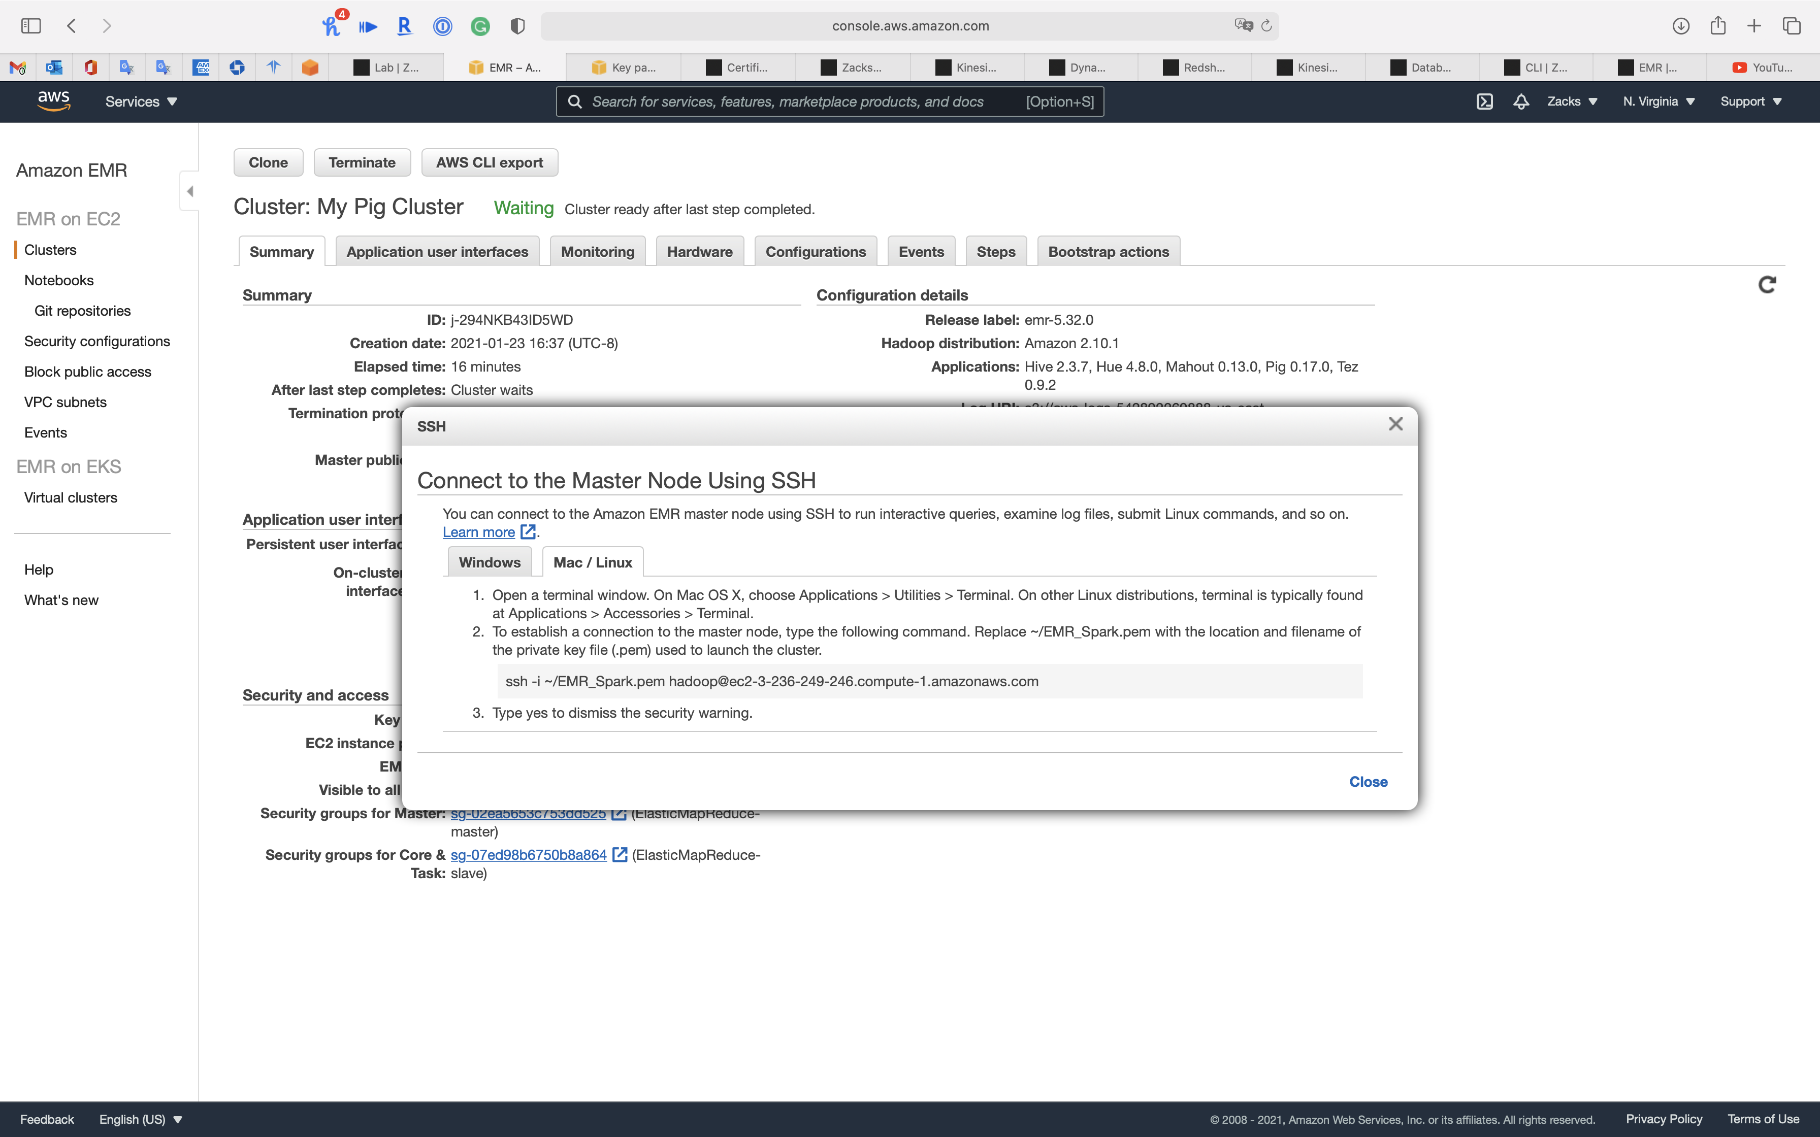Image resolution: width=1820 pixels, height=1137 pixels.
Task: Close the SSH dialog with X icon
Action: pyautogui.click(x=1395, y=424)
